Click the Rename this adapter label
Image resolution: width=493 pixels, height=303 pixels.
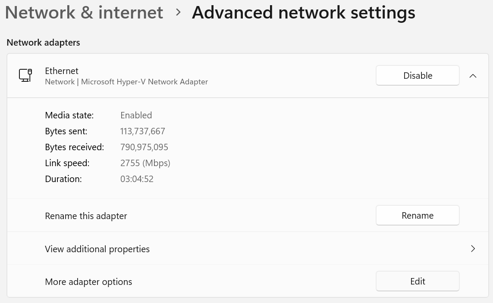86,216
